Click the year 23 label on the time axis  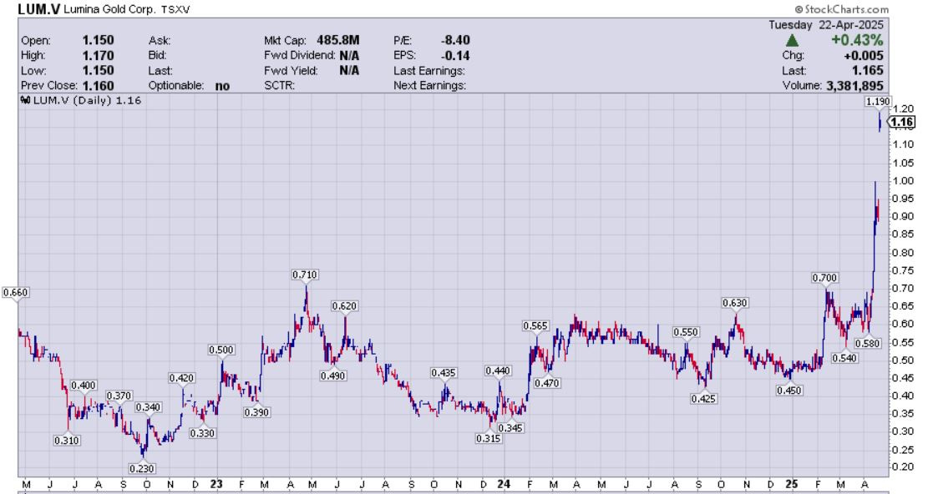pyautogui.click(x=216, y=484)
